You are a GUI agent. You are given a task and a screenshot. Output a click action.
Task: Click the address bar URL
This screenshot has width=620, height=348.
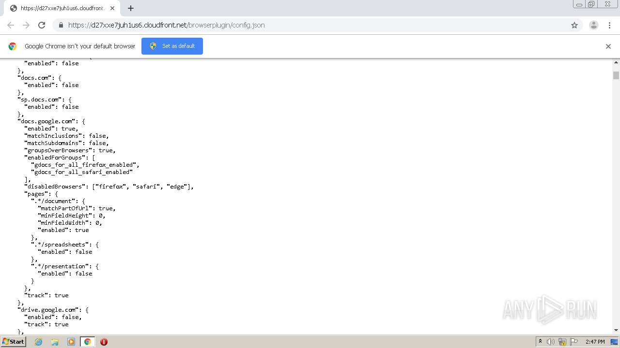pos(166,25)
